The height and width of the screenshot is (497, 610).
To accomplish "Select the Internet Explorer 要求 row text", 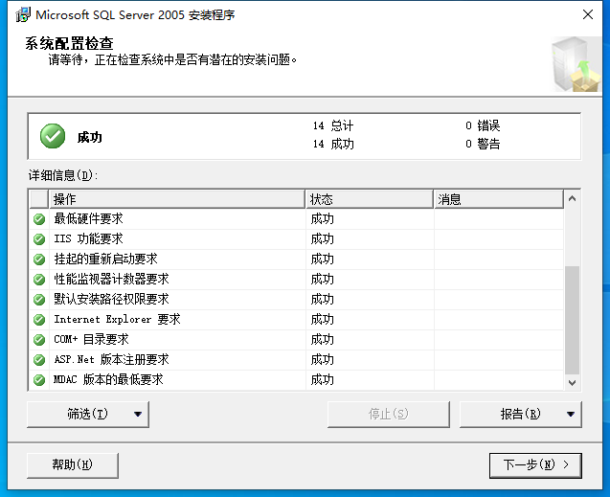I will point(117,319).
